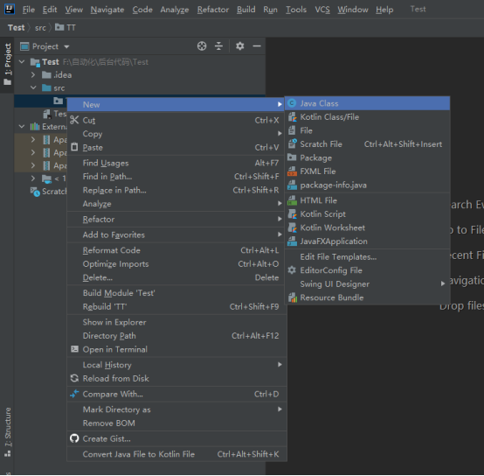Screen dimensions: 484x476
Task: Open the Copy submenu arrow
Action: [280, 134]
